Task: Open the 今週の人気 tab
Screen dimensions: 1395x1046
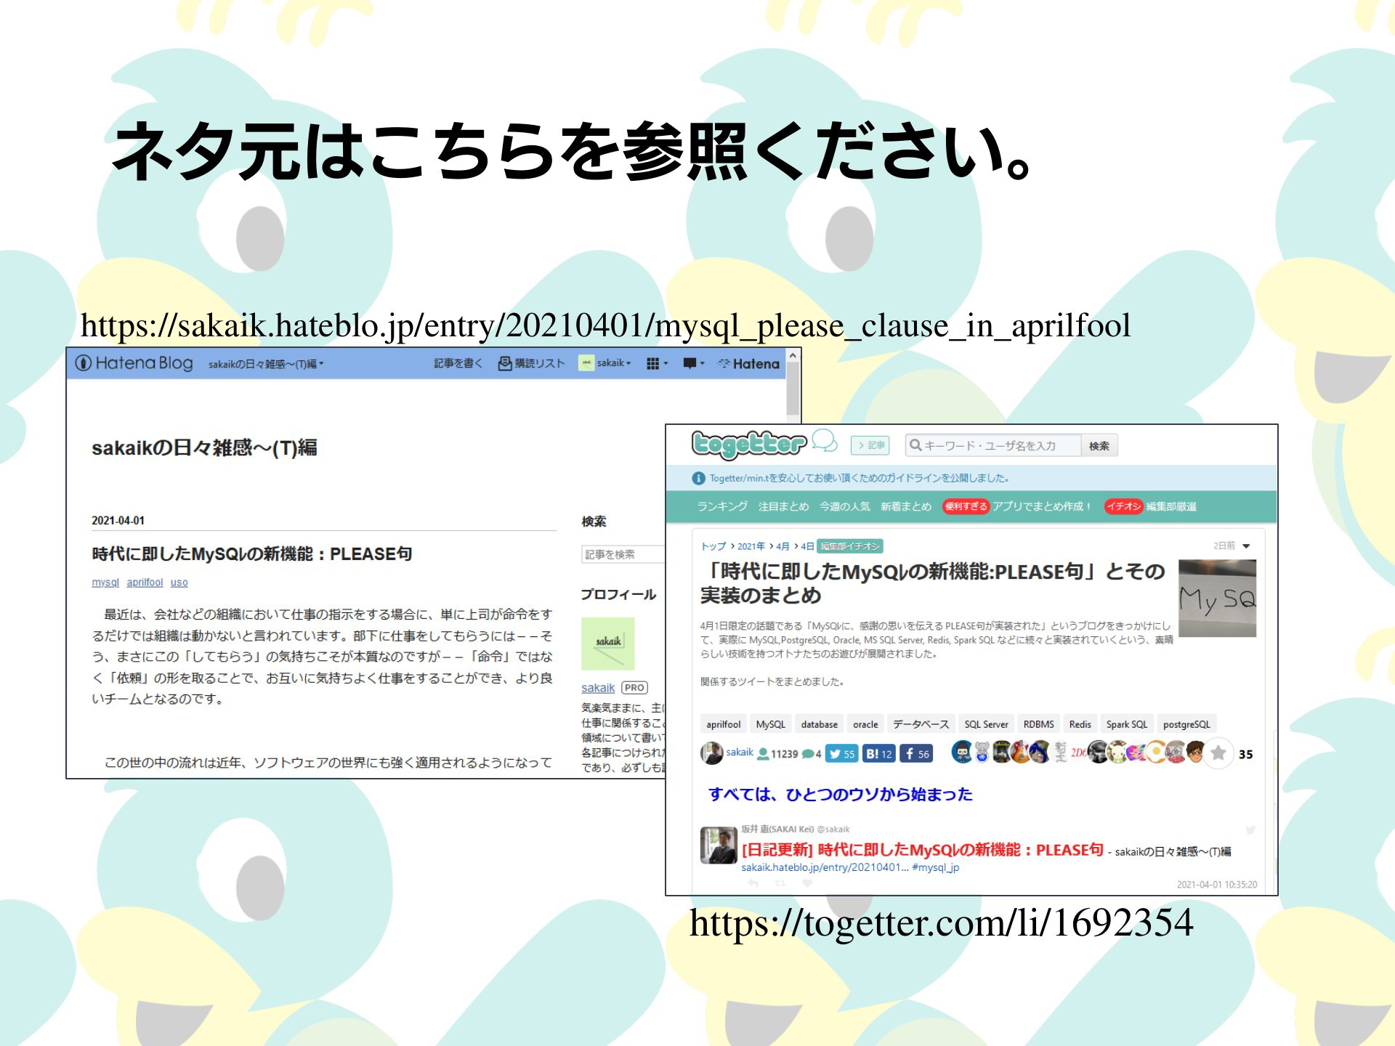Action: 844,506
